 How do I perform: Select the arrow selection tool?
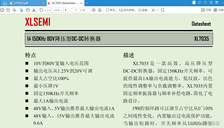point(22,10)
